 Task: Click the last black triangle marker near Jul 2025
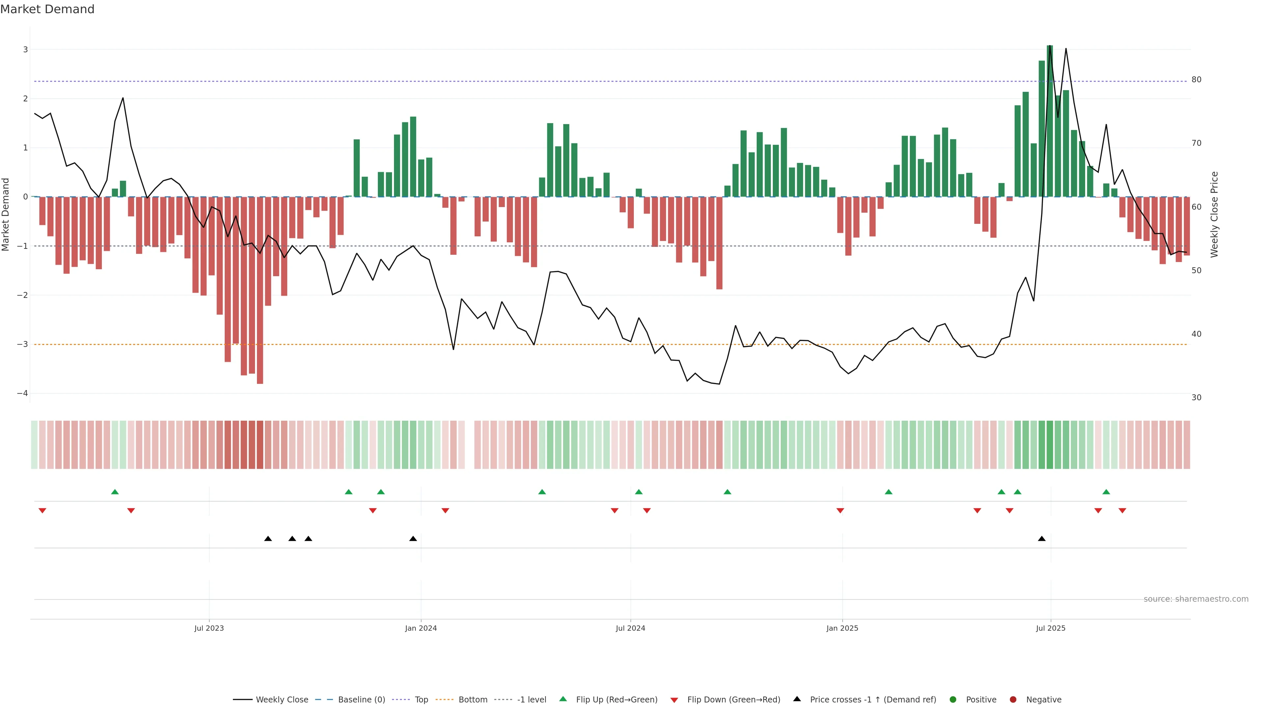[1042, 539]
